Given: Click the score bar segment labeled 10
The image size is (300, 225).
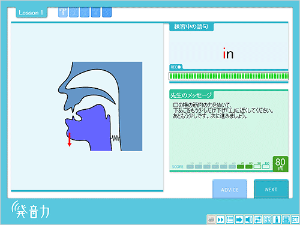Looking at the screenshot, I should coord(190,166).
